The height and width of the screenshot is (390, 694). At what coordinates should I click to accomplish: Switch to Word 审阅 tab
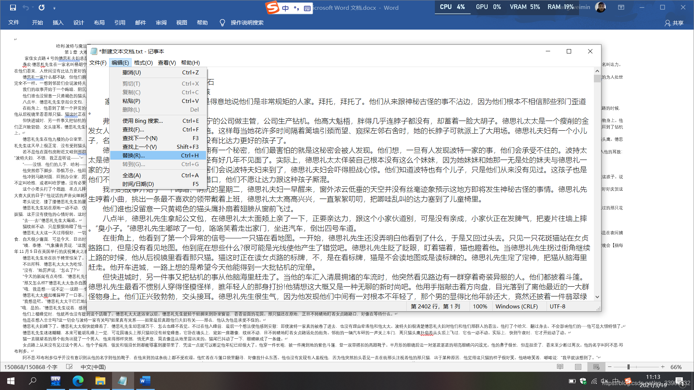click(161, 22)
